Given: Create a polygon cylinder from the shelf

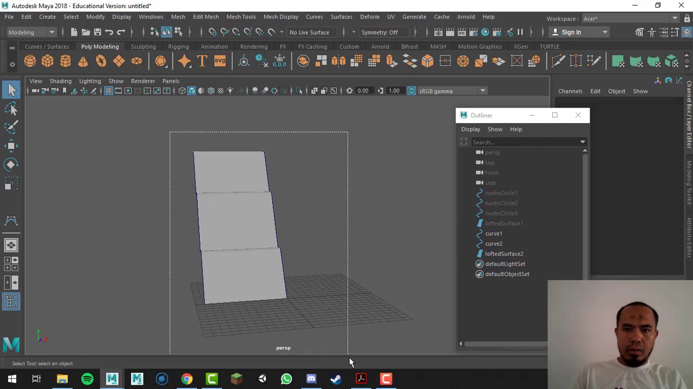Looking at the screenshot, I should pyautogui.click(x=66, y=61).
